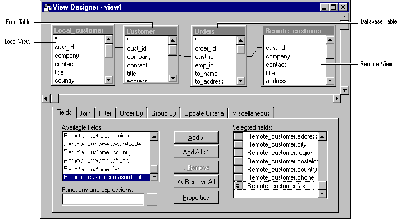Click the table pane left scroll arrow
This screenshot has width=401, height=219.
pos(46,98)
